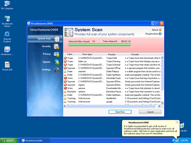Click the Settings tools icon

56,70
